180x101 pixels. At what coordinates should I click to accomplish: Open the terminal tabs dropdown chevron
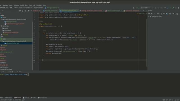click(20, 72)
